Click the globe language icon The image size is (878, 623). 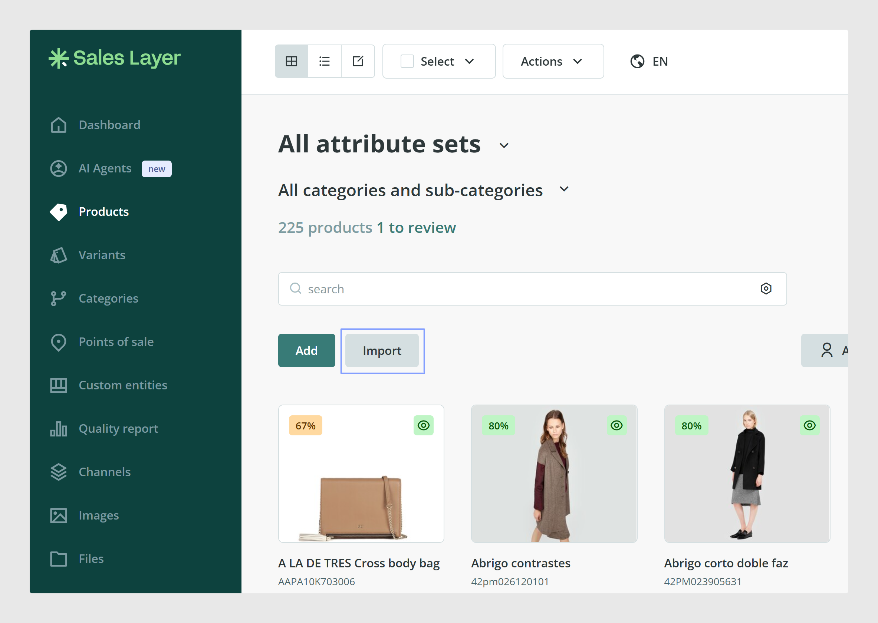coord(637,62)
